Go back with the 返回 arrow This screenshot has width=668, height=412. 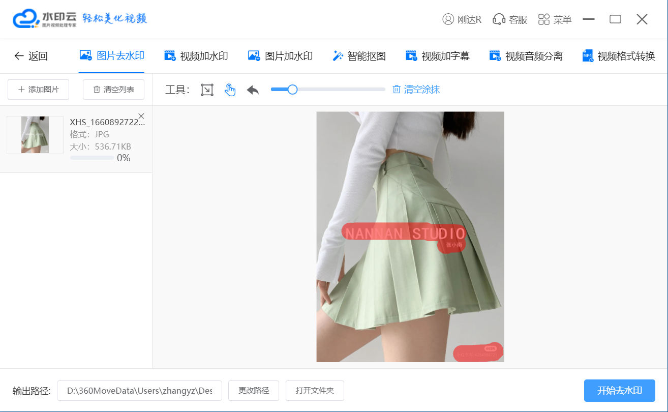31,56
